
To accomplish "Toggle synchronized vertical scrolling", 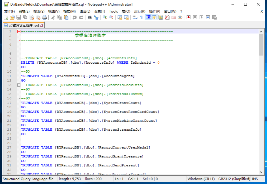I will pos(120,17).
